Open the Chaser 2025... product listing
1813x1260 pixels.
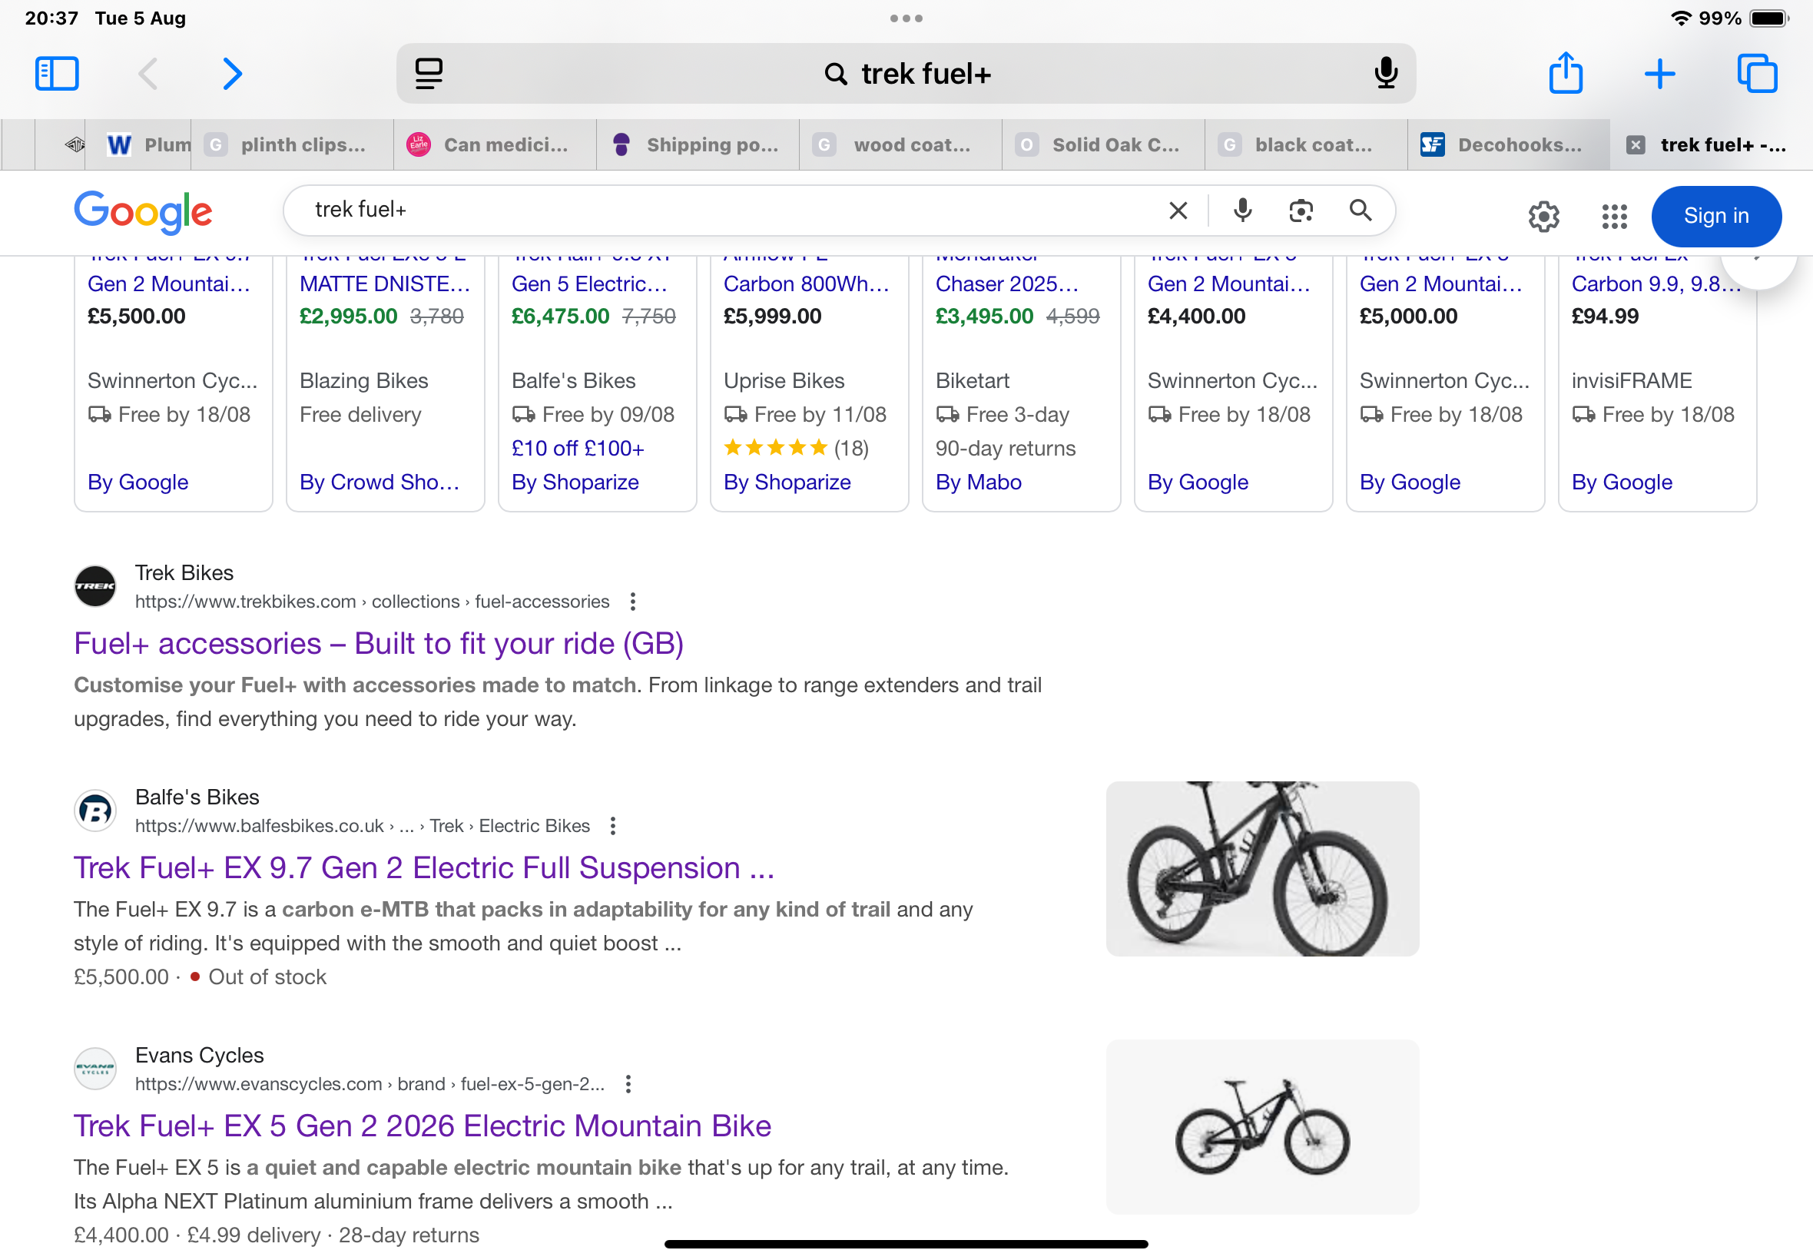(1007, 284)
